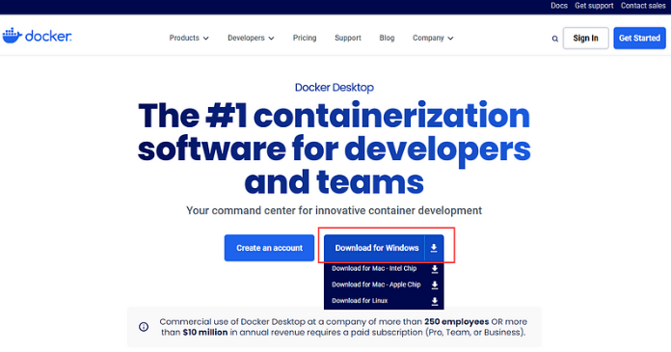
Task: Click the Mac Apple Chip download icon
Action: (435, 284)
